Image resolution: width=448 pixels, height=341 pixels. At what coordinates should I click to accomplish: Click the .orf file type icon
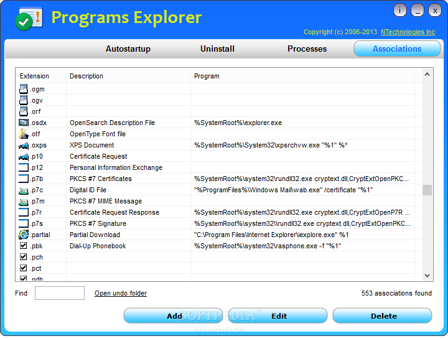click(x=24, y=111)
